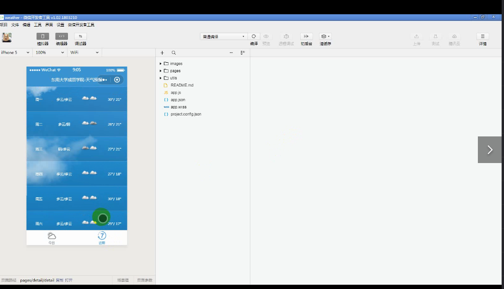Image resolution: width=504 pixels, height=289 pixels.
Task: Open the 100% zoom dropdown
Action: [49, 52]
